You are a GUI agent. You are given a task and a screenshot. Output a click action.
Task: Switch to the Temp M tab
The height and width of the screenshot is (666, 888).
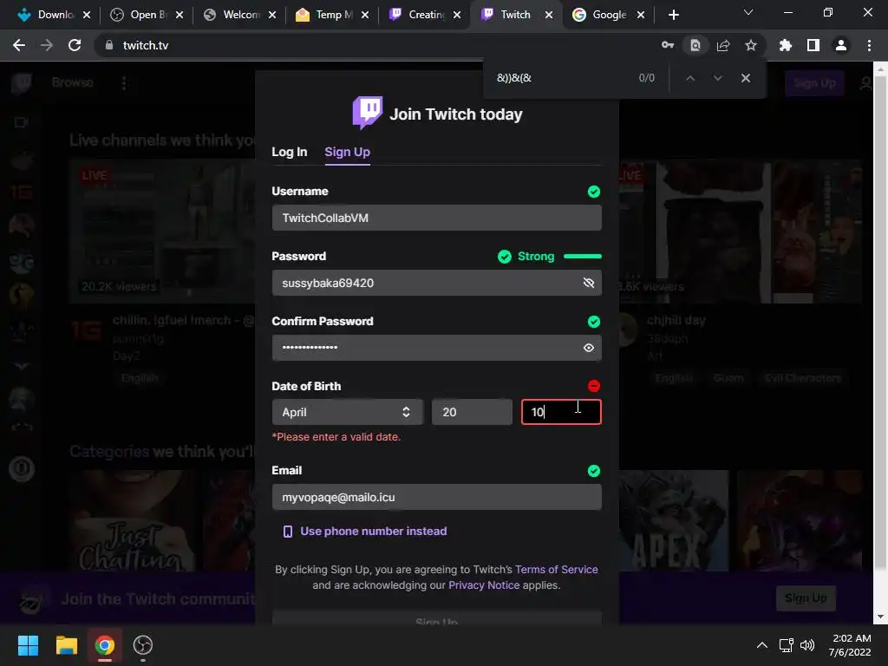tap(333, 15)
